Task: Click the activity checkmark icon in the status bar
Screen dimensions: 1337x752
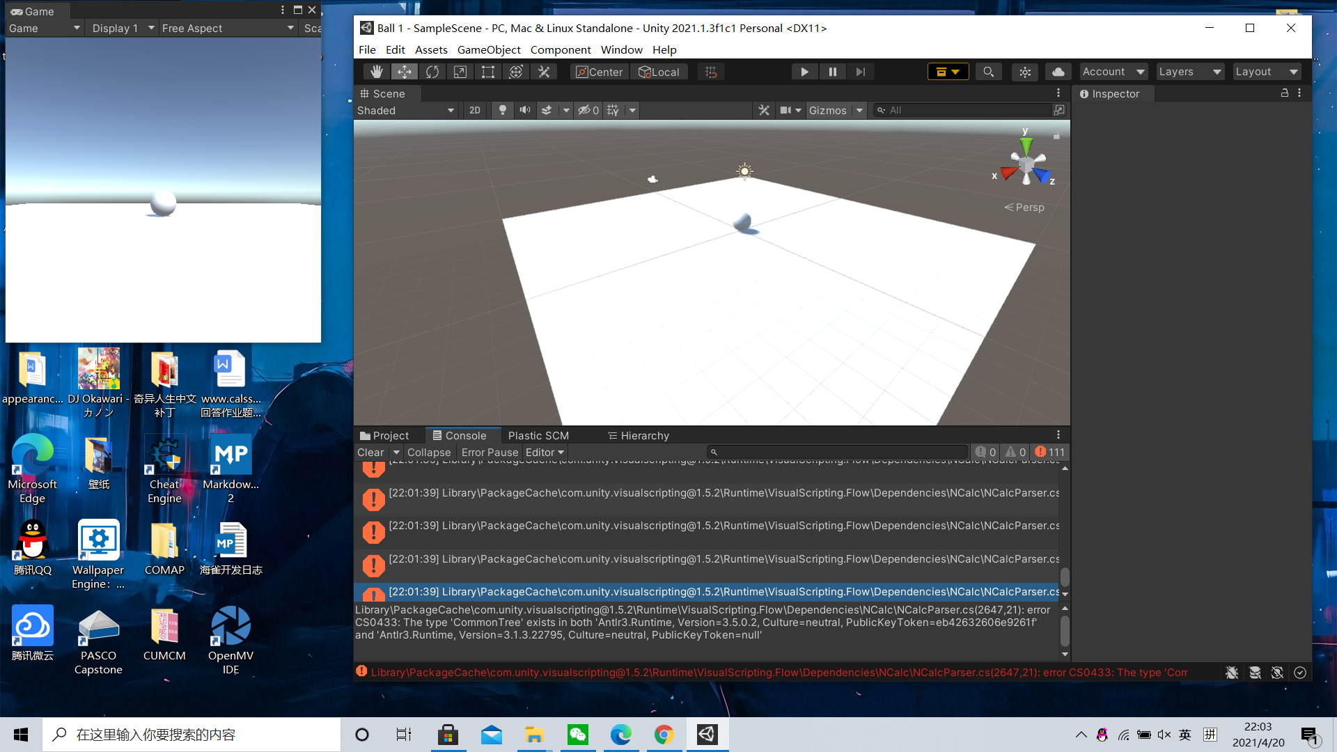Action: pyautogui.click(x=1300, y=673)
